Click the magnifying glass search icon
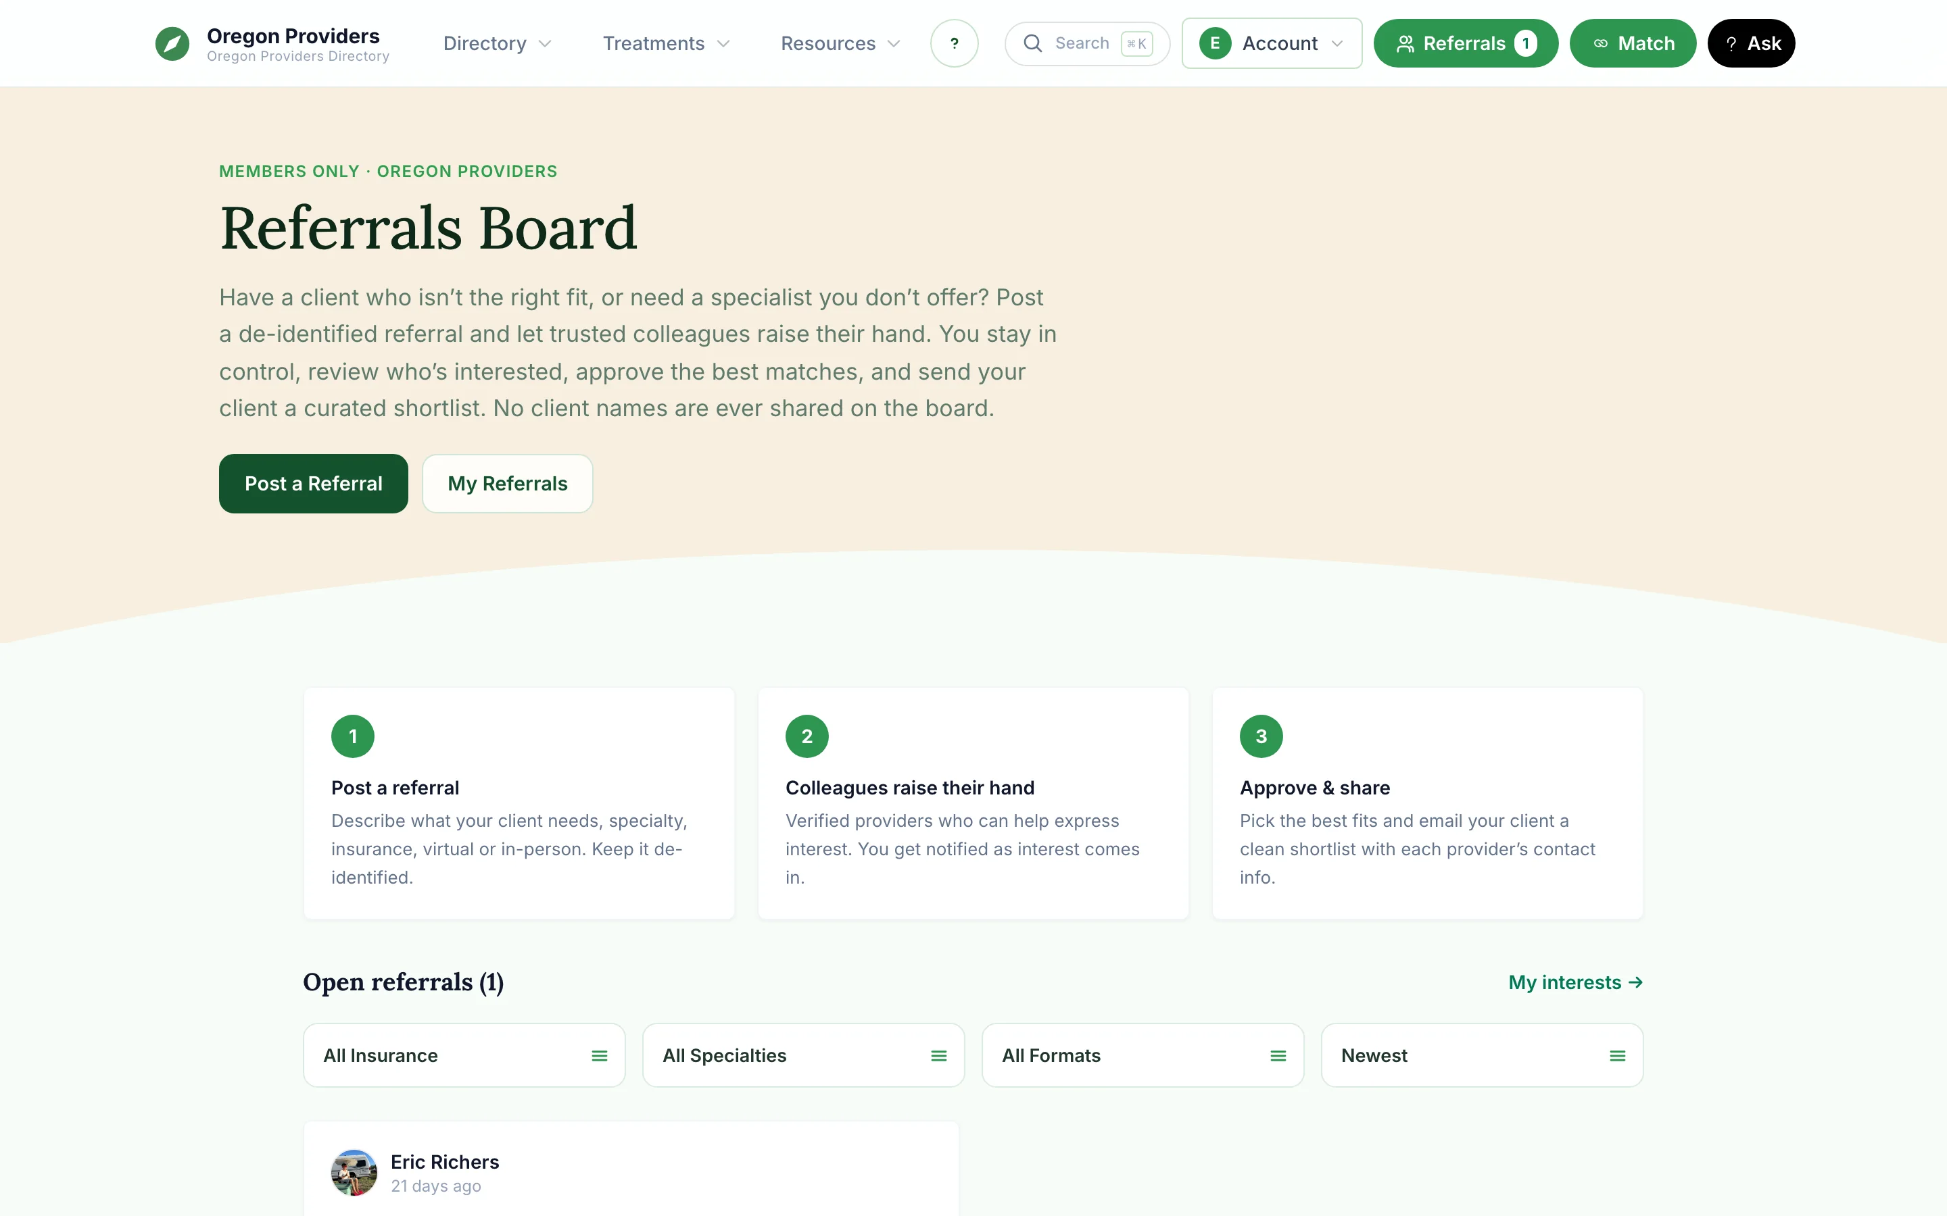1947x1216 pixels. coord(1032,43)
